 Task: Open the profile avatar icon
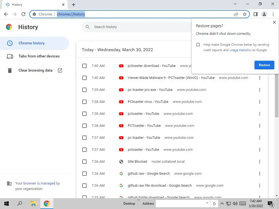[264, 14]
